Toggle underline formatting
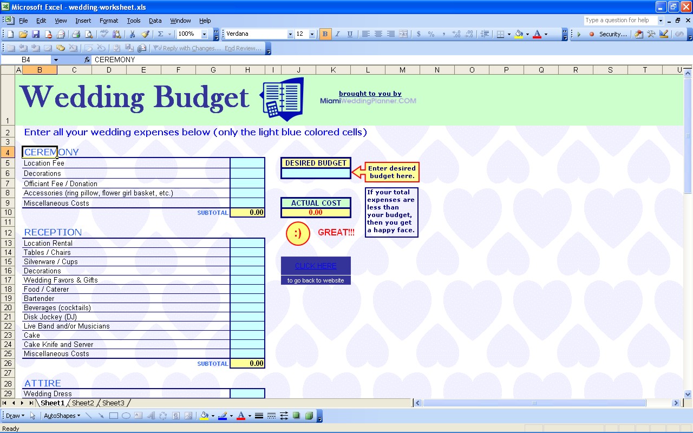 coord(350,34)
